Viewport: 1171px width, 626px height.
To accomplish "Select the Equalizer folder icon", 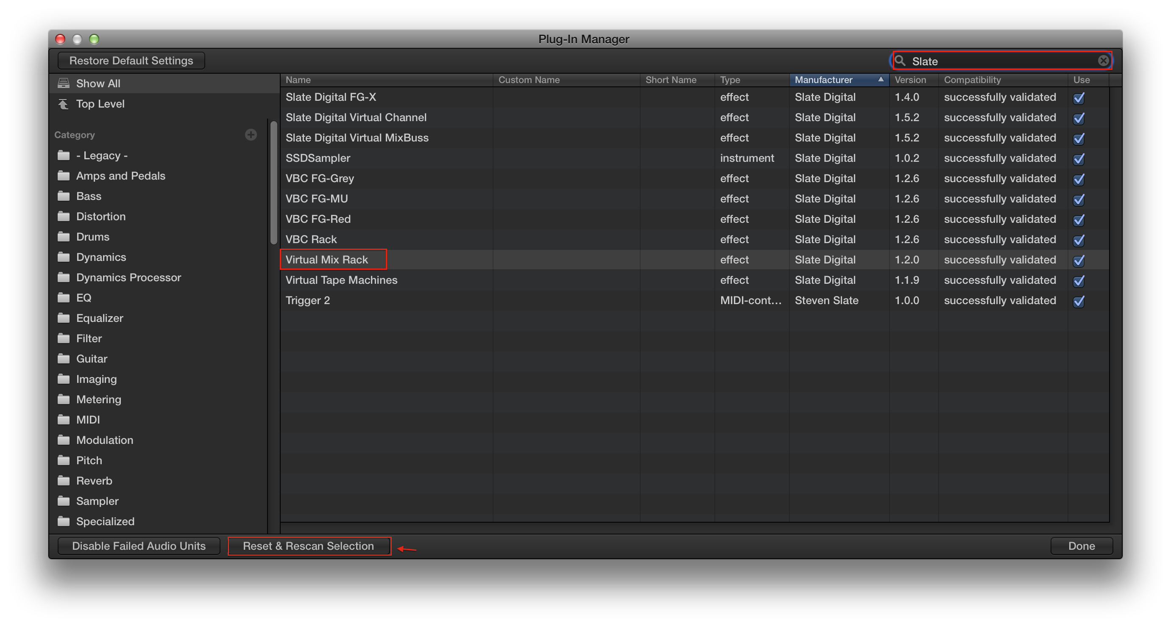I will [x=64, y=319].
